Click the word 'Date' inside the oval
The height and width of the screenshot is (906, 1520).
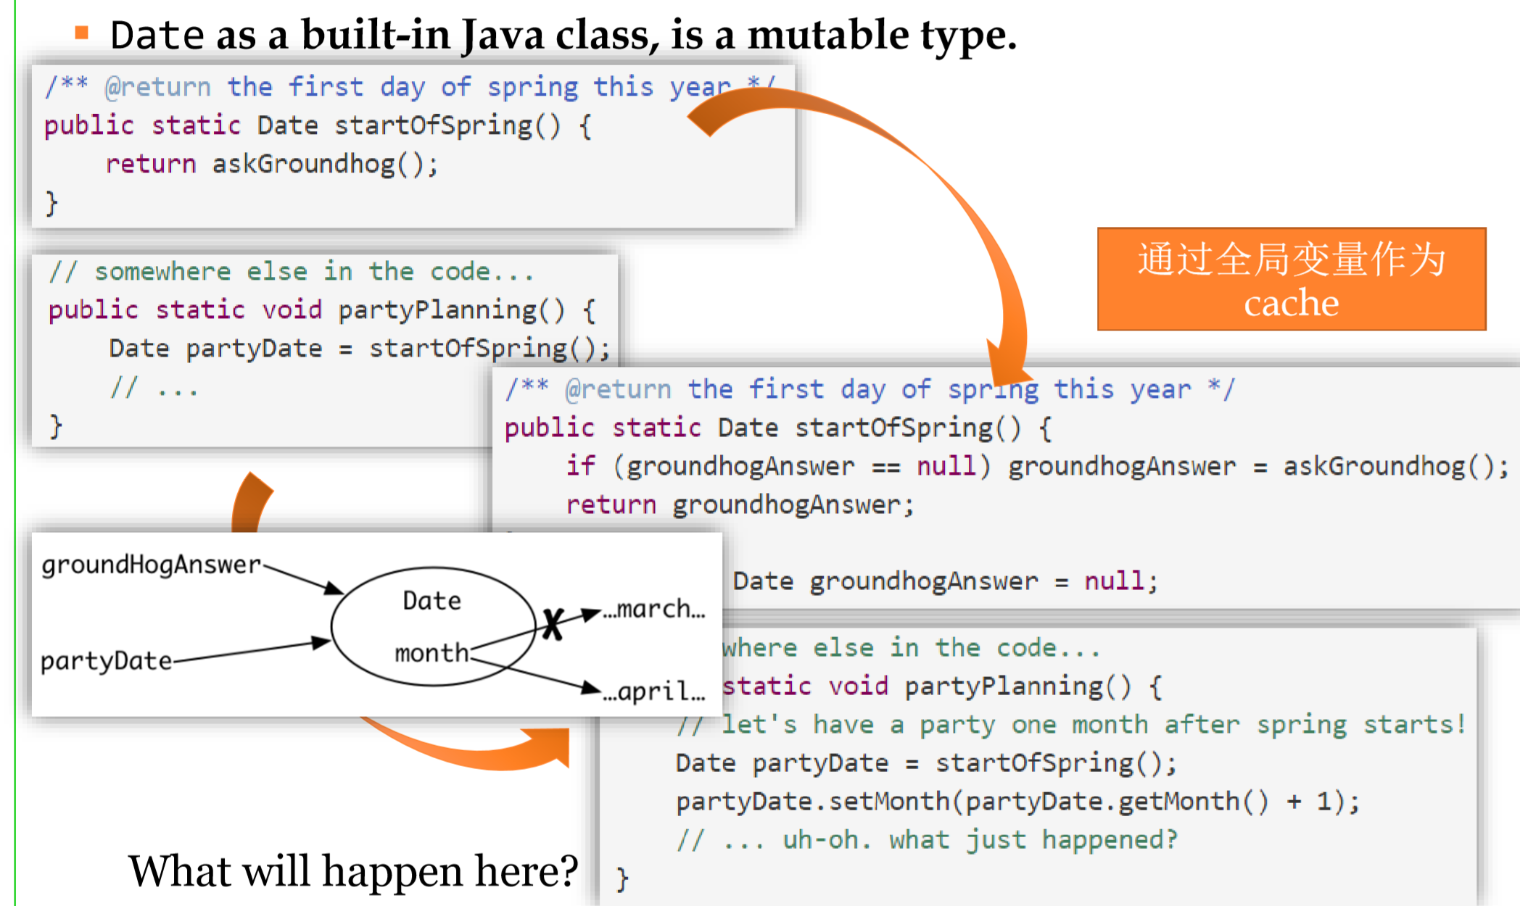432,601
